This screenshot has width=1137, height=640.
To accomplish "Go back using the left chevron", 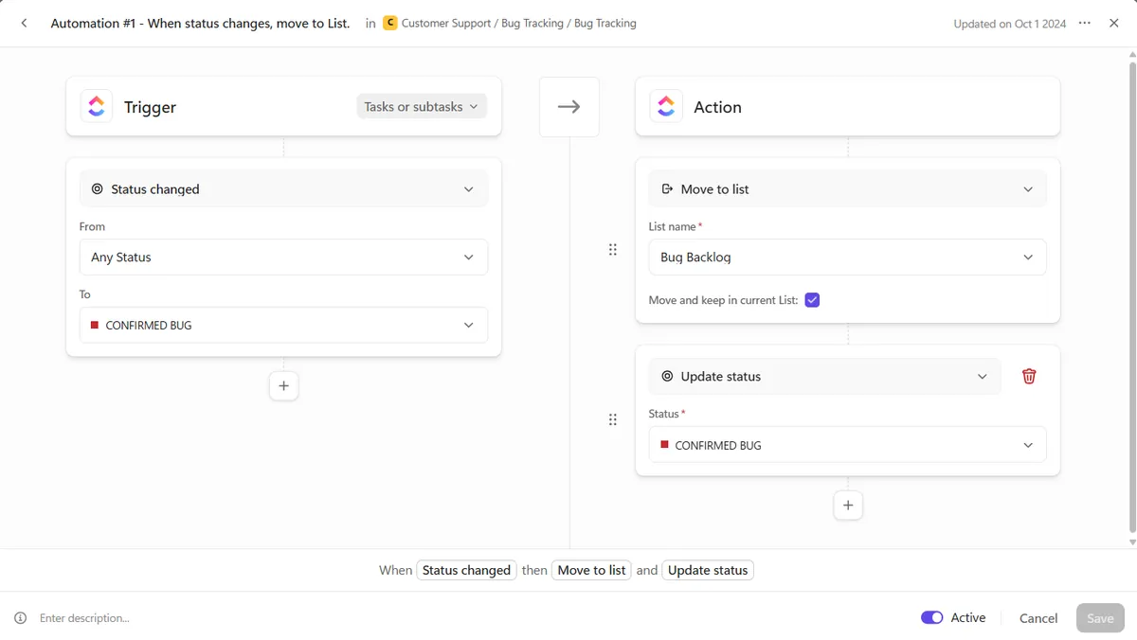I will (24, 23).
